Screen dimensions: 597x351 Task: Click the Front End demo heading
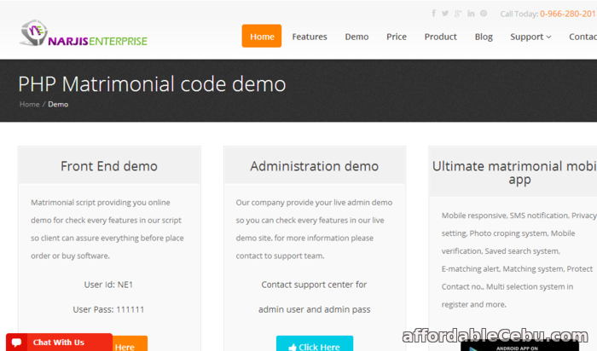tap(109, 166)
